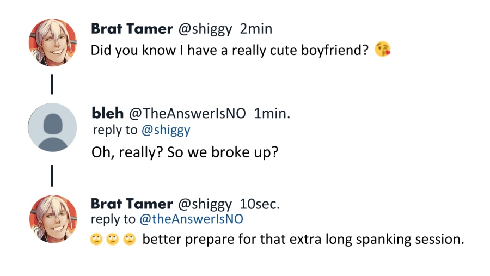Click the gray default avatar of bleh

pyautogui.click(x=53, y=127)
